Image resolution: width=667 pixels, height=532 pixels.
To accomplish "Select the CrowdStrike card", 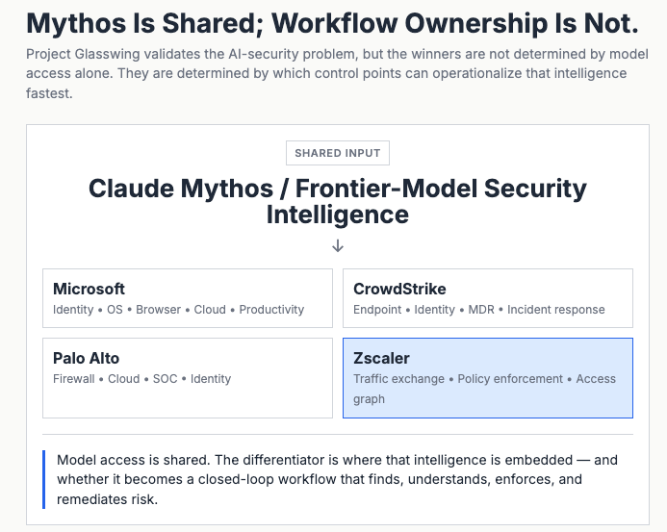I will point(488,298).
